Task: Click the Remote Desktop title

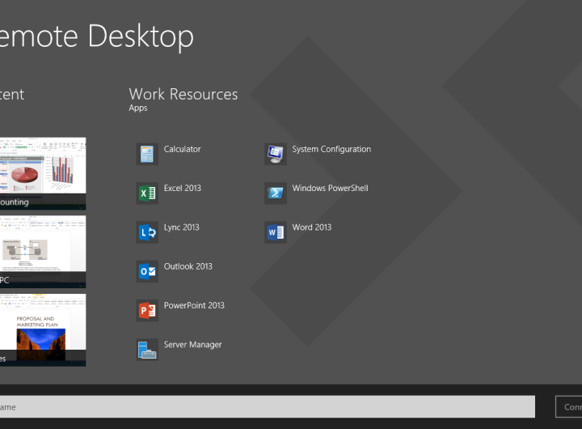Action: 96,36
